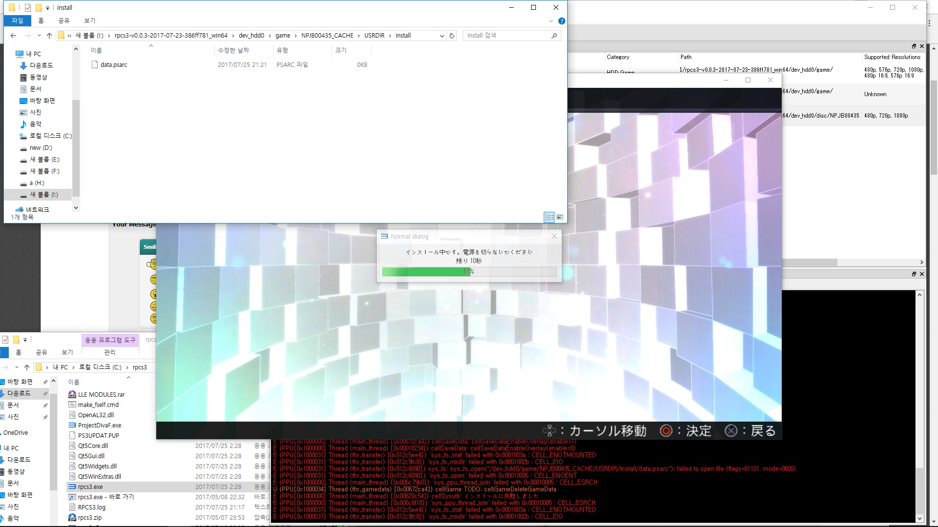Open 보기 tab in rpcs3 Explorer window
This screenshot has width=938, height=527.
point(67,352)
